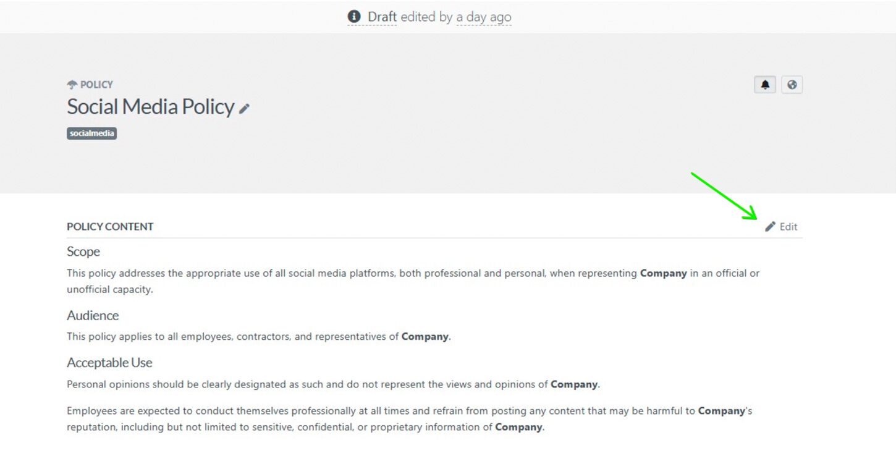Click the pencil Edit icon above policy content
Image resolution: width=896 pixels, height=461 pixels.
(x=770, y=226)
